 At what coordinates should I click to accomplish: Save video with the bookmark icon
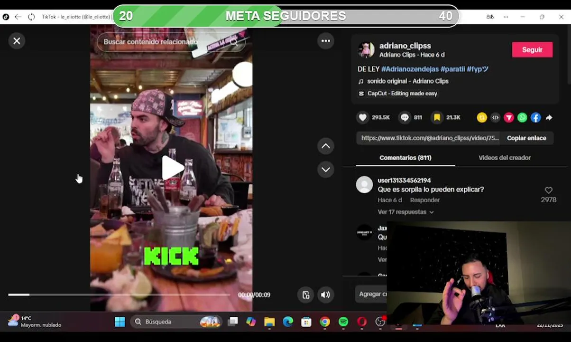437,117
